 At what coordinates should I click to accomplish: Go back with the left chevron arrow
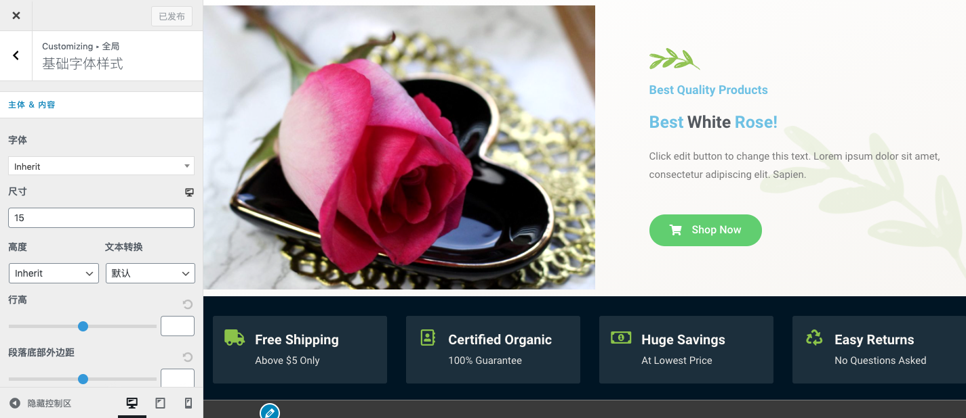[x=16, y=55]
